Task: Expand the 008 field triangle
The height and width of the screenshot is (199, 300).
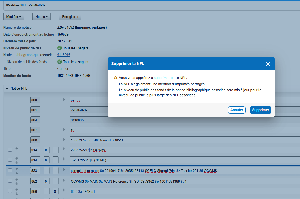Action: pos(64,140)
